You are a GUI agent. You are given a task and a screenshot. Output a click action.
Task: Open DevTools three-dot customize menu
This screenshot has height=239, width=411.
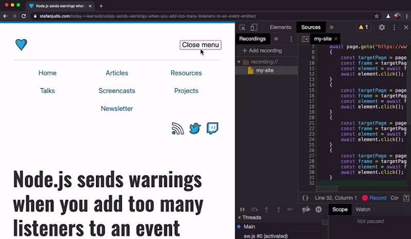pyautogui.click(x=394, y=27)
